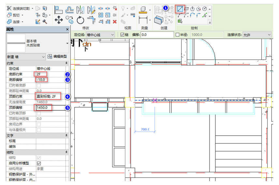Click the red Delete X icon
Image resolution: width=279 pixels, height=185 pixels.
pos(115,22)
